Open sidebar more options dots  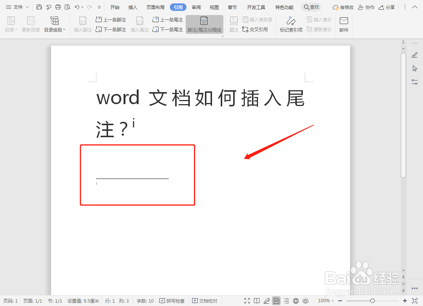tap(415, 288)
